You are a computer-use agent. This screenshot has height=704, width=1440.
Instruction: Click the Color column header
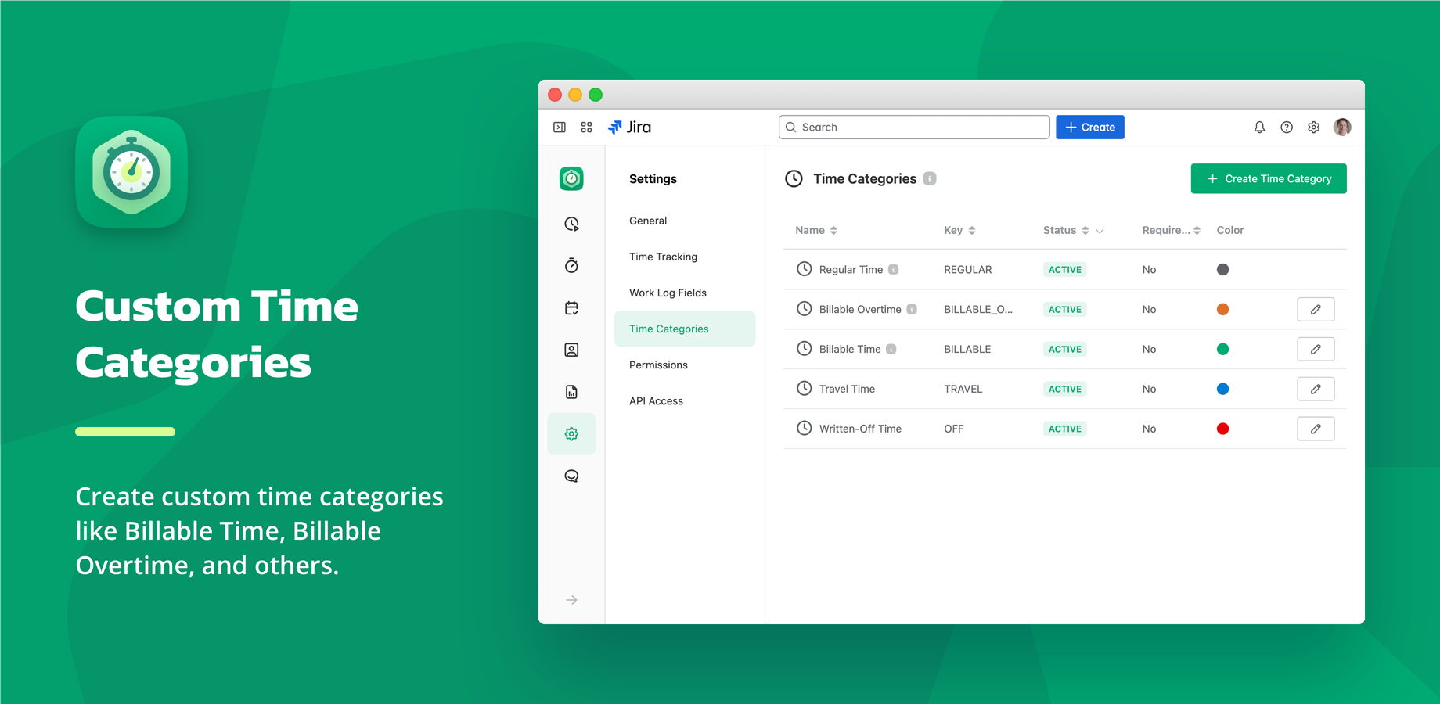[1229, 230]
